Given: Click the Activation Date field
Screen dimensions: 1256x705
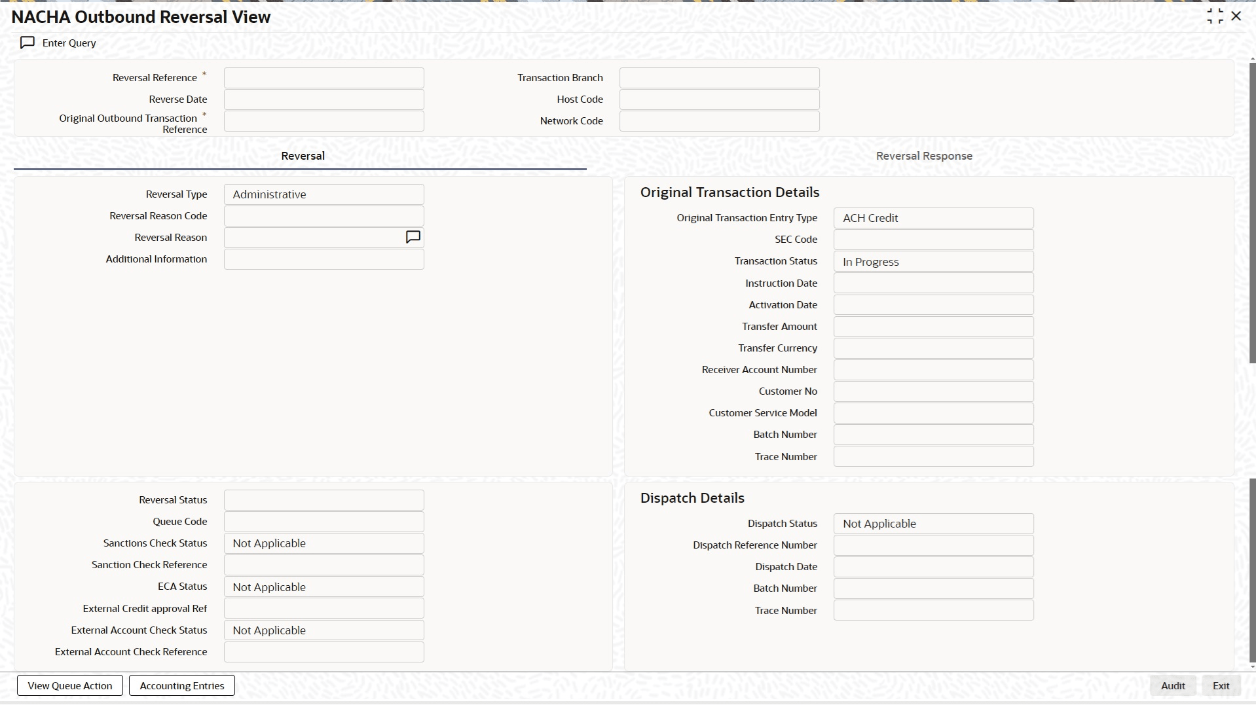Looking at the screenshot, I should 934,304.
